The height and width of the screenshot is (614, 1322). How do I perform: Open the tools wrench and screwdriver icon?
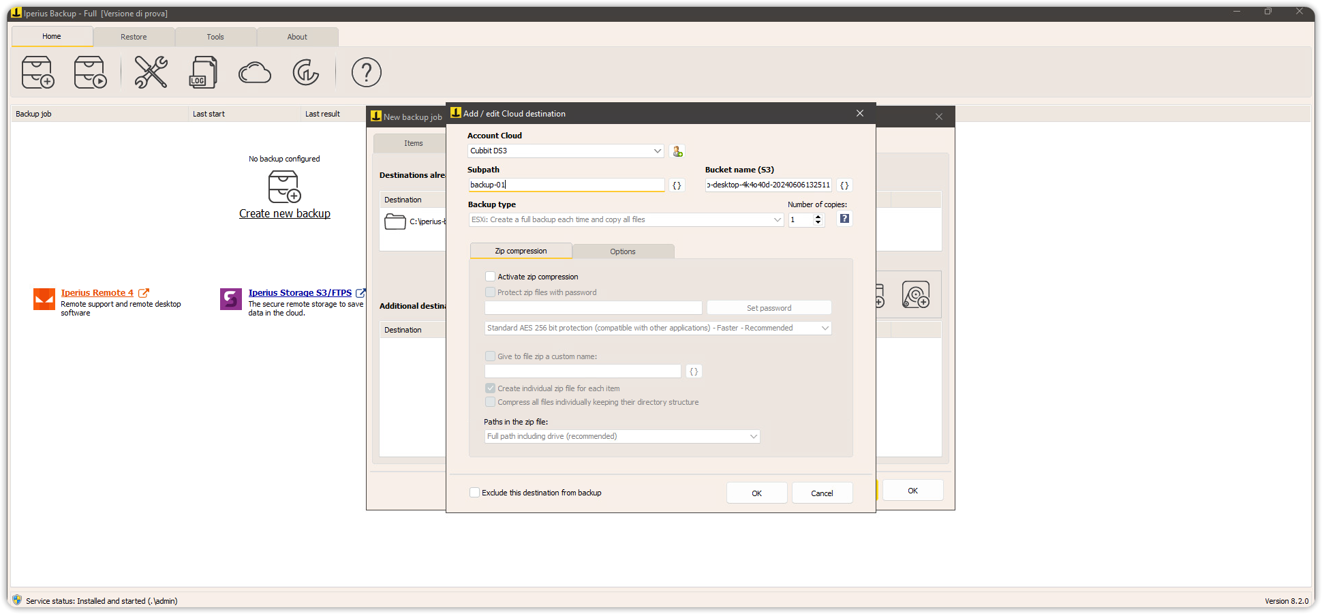click(x=151, y=72)
